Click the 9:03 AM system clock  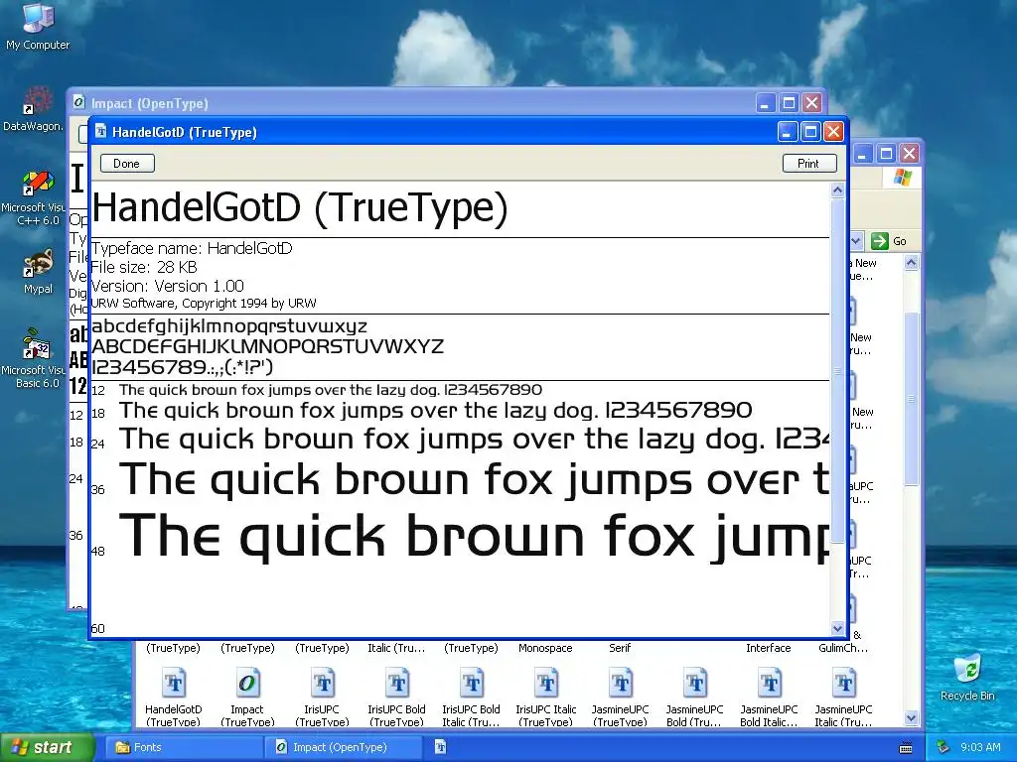(x=980, y=747)
